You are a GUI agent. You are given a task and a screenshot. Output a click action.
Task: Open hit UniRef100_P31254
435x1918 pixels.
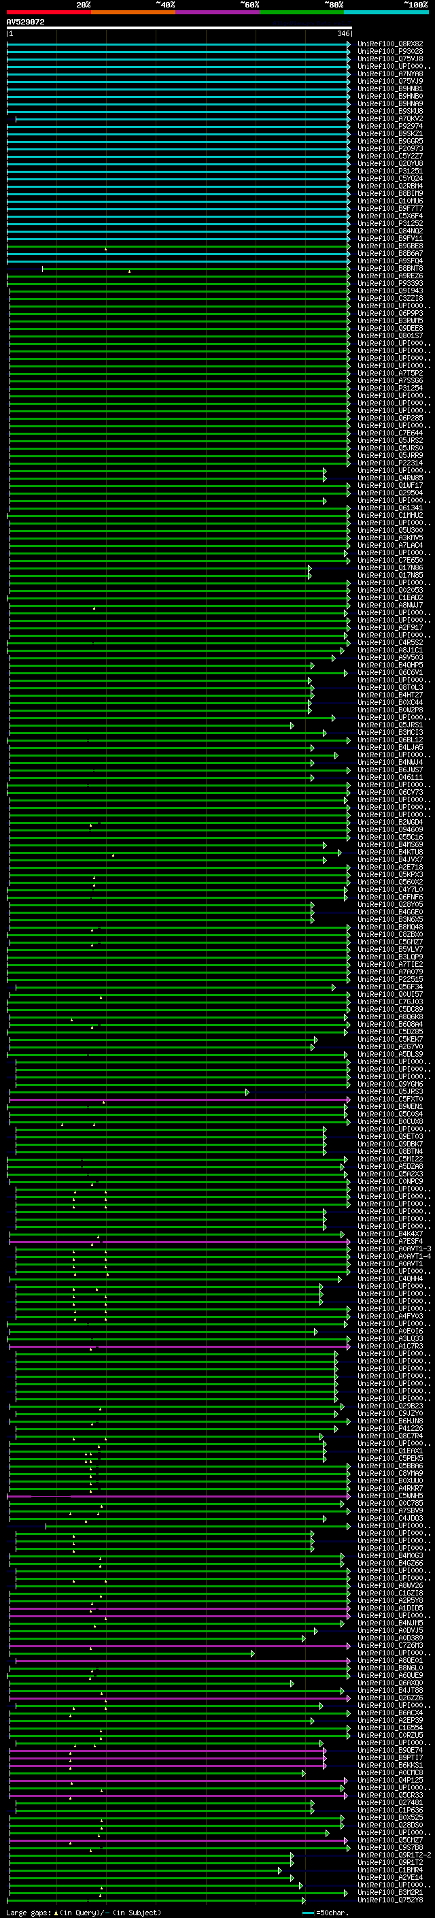390,388
